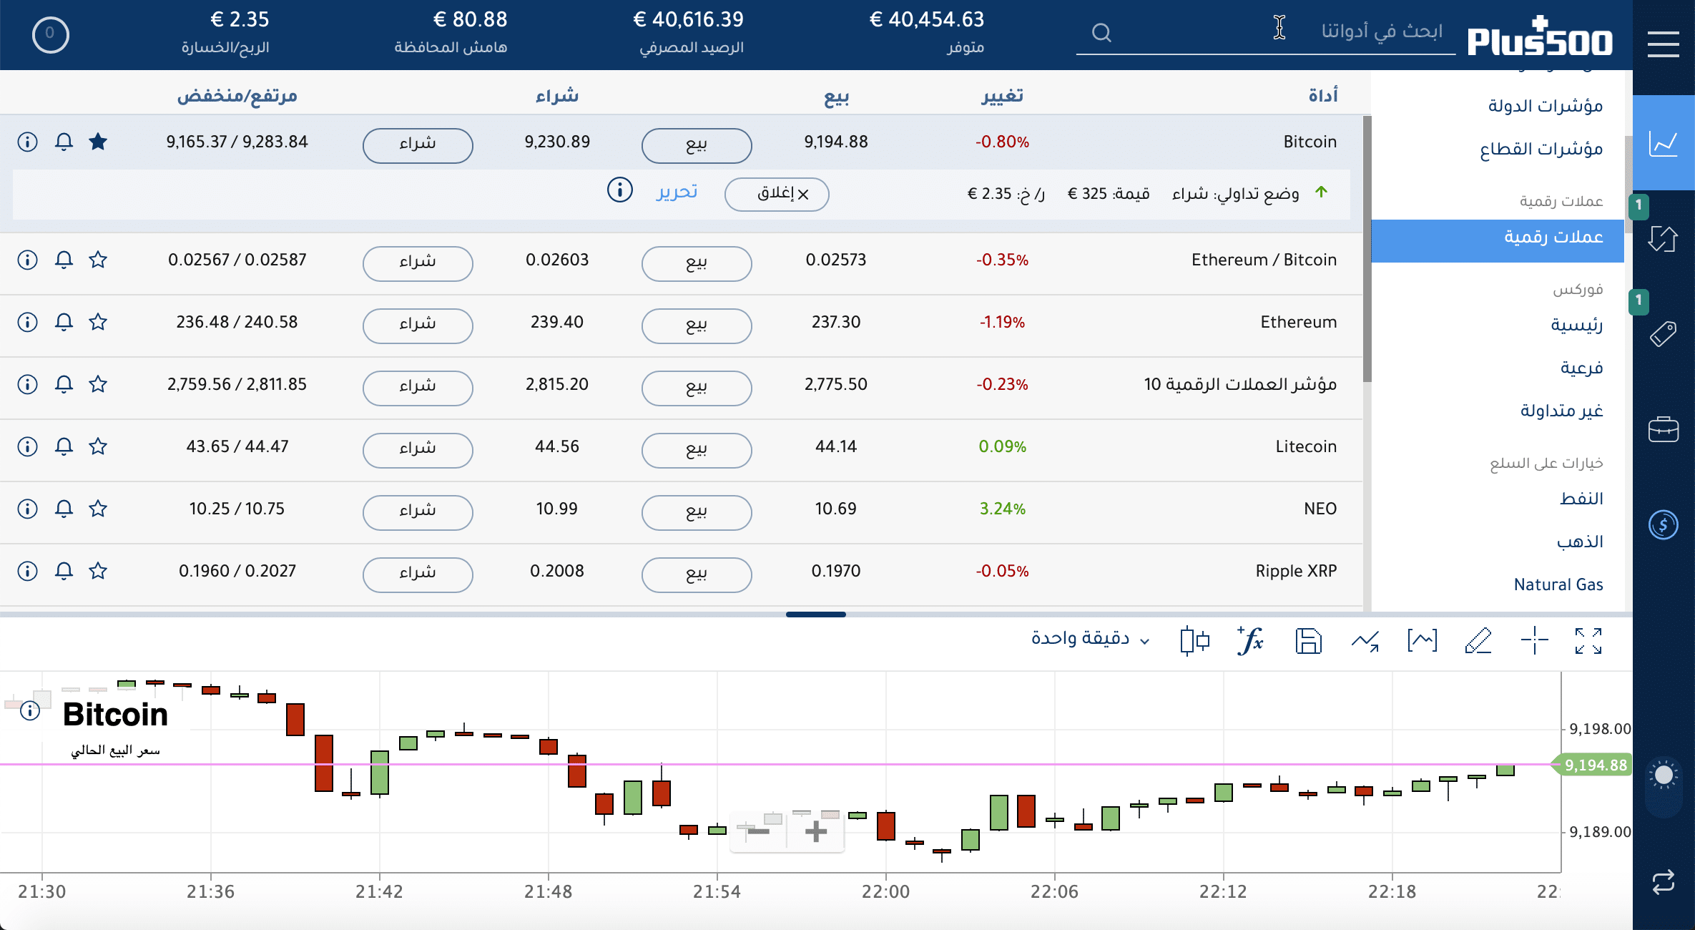The image size is (1695, 930).
Task: Open open-positions sidebar icon
Action: (x=1664, y=238)
